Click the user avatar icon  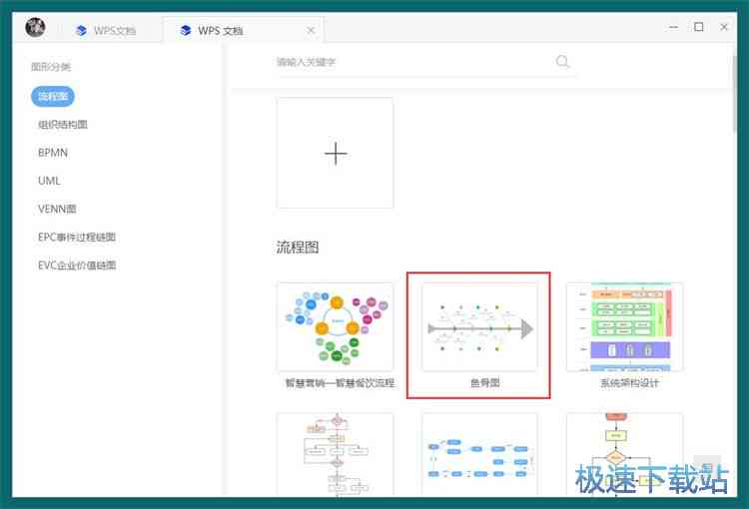(35, 27)
